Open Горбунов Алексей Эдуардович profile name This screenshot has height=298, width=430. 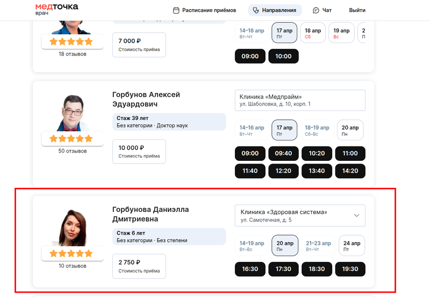[146, 100]
